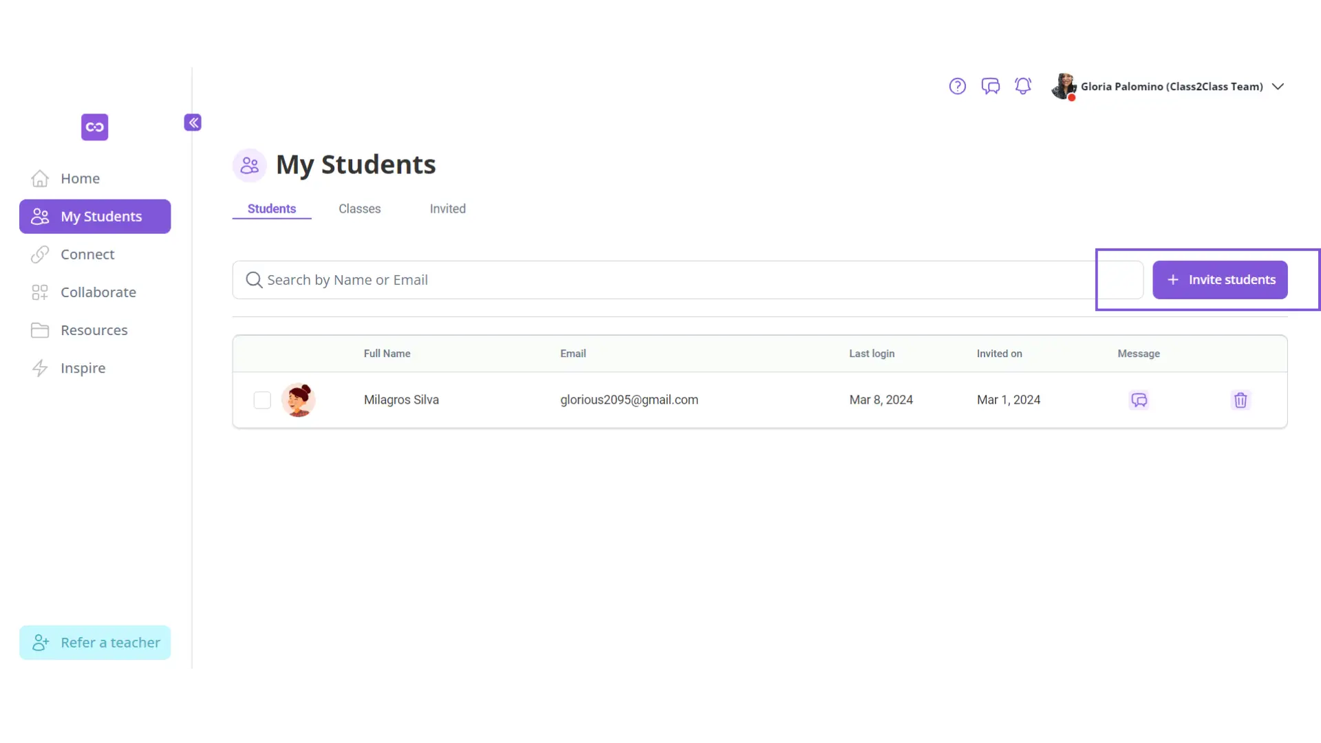Screen dimensions: 1321x743
Task: Open the notifications bell icon
Action: (x=1023, y=86)
